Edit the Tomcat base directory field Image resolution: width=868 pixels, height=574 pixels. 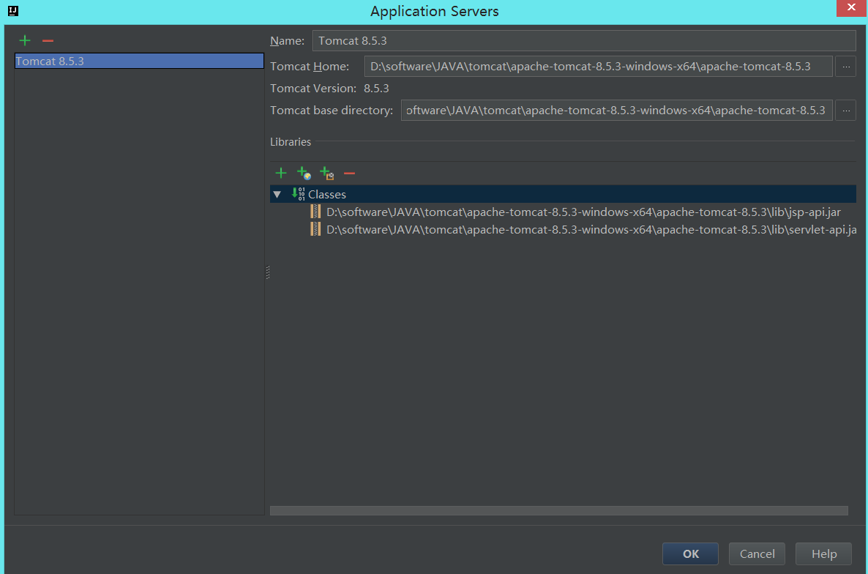pyautogui.click(x=616, y=110)
